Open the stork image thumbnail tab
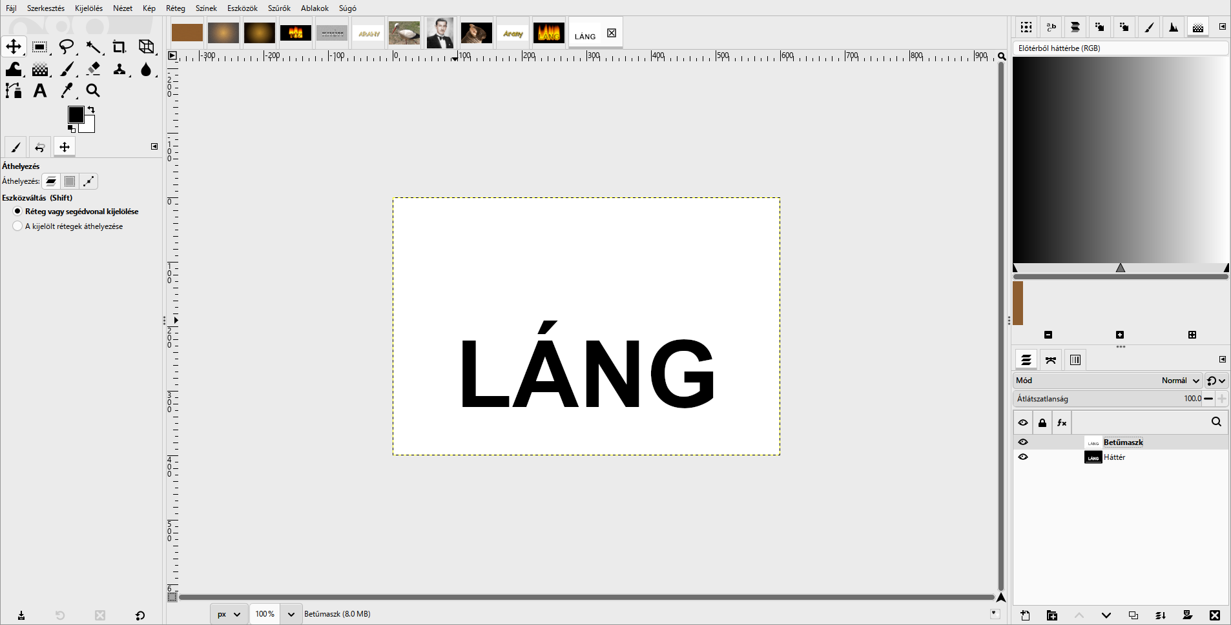The width and height of the screenshot is (1231, 625). pos(404,33)
